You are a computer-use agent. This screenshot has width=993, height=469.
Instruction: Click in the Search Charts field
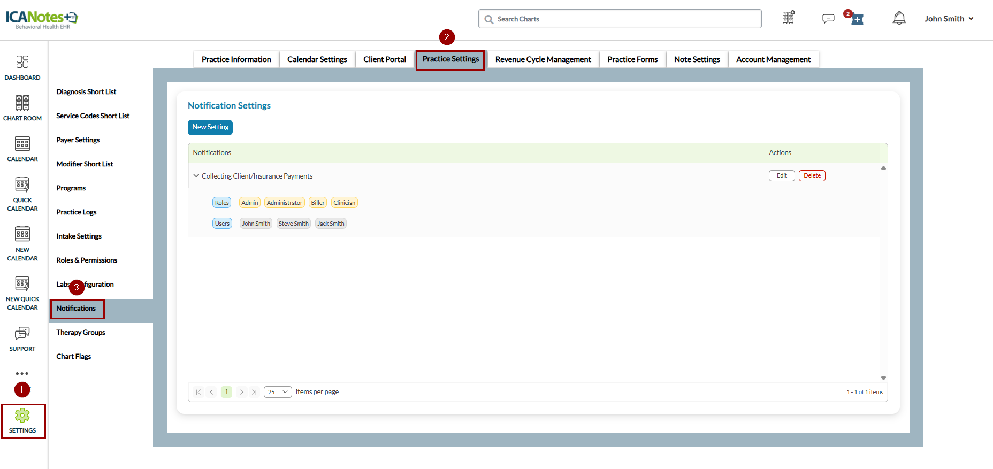621,19
